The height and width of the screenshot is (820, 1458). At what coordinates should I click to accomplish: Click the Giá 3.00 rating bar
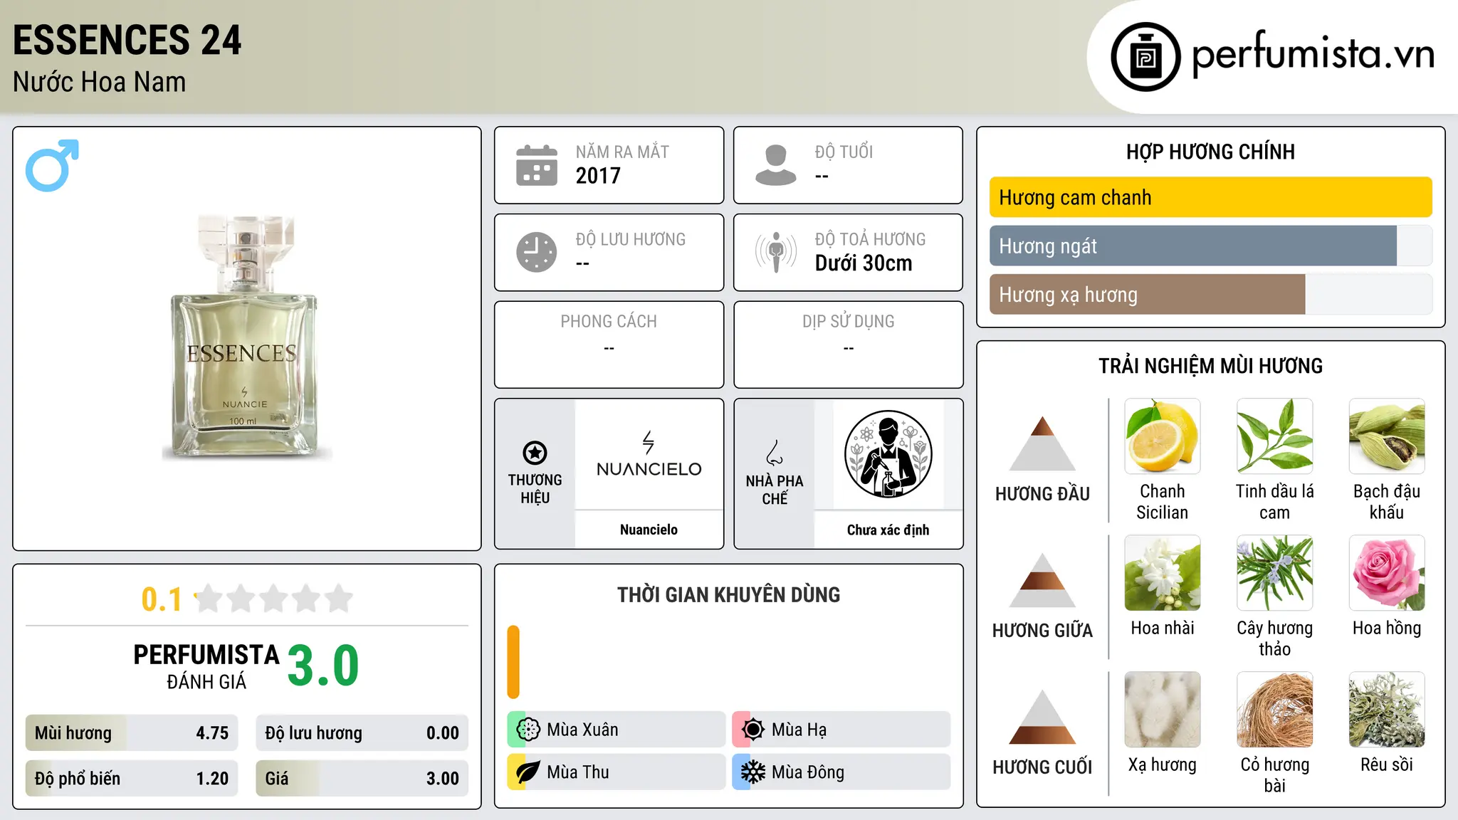[x=362, y=779]
